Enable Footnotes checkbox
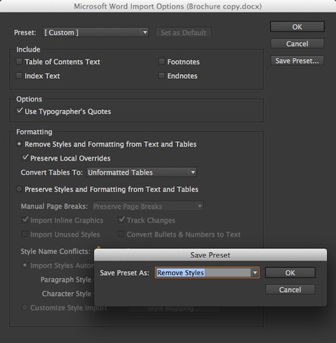This screenshot has width=336, height=343. point(162,61)
